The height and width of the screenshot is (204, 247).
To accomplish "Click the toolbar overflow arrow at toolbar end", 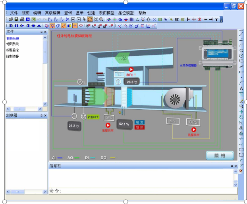I will [x=221, y=20].
